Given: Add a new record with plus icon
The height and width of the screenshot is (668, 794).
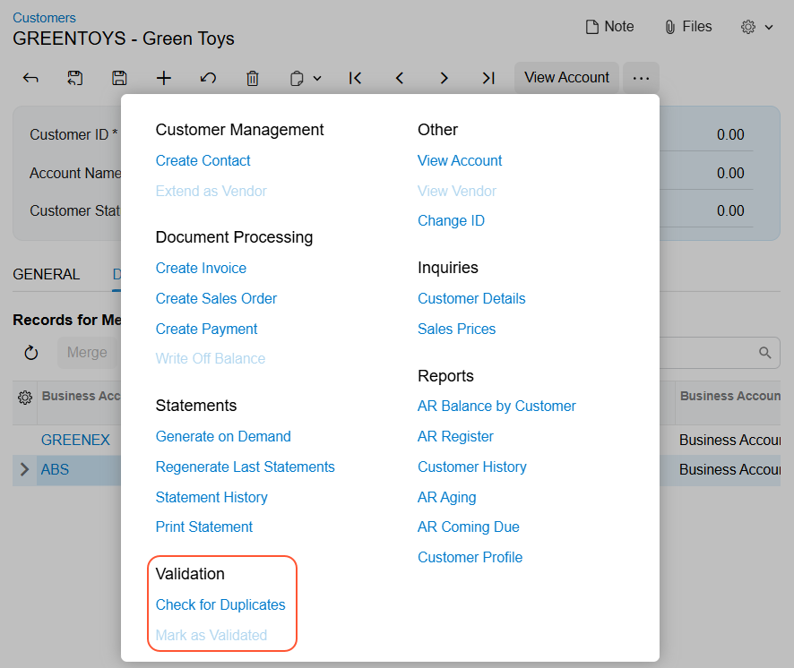Looking at the screenshot, I should coord(164,78).
